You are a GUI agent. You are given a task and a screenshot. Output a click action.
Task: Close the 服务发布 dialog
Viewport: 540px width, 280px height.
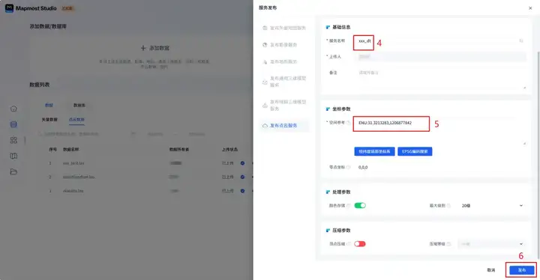530,8
